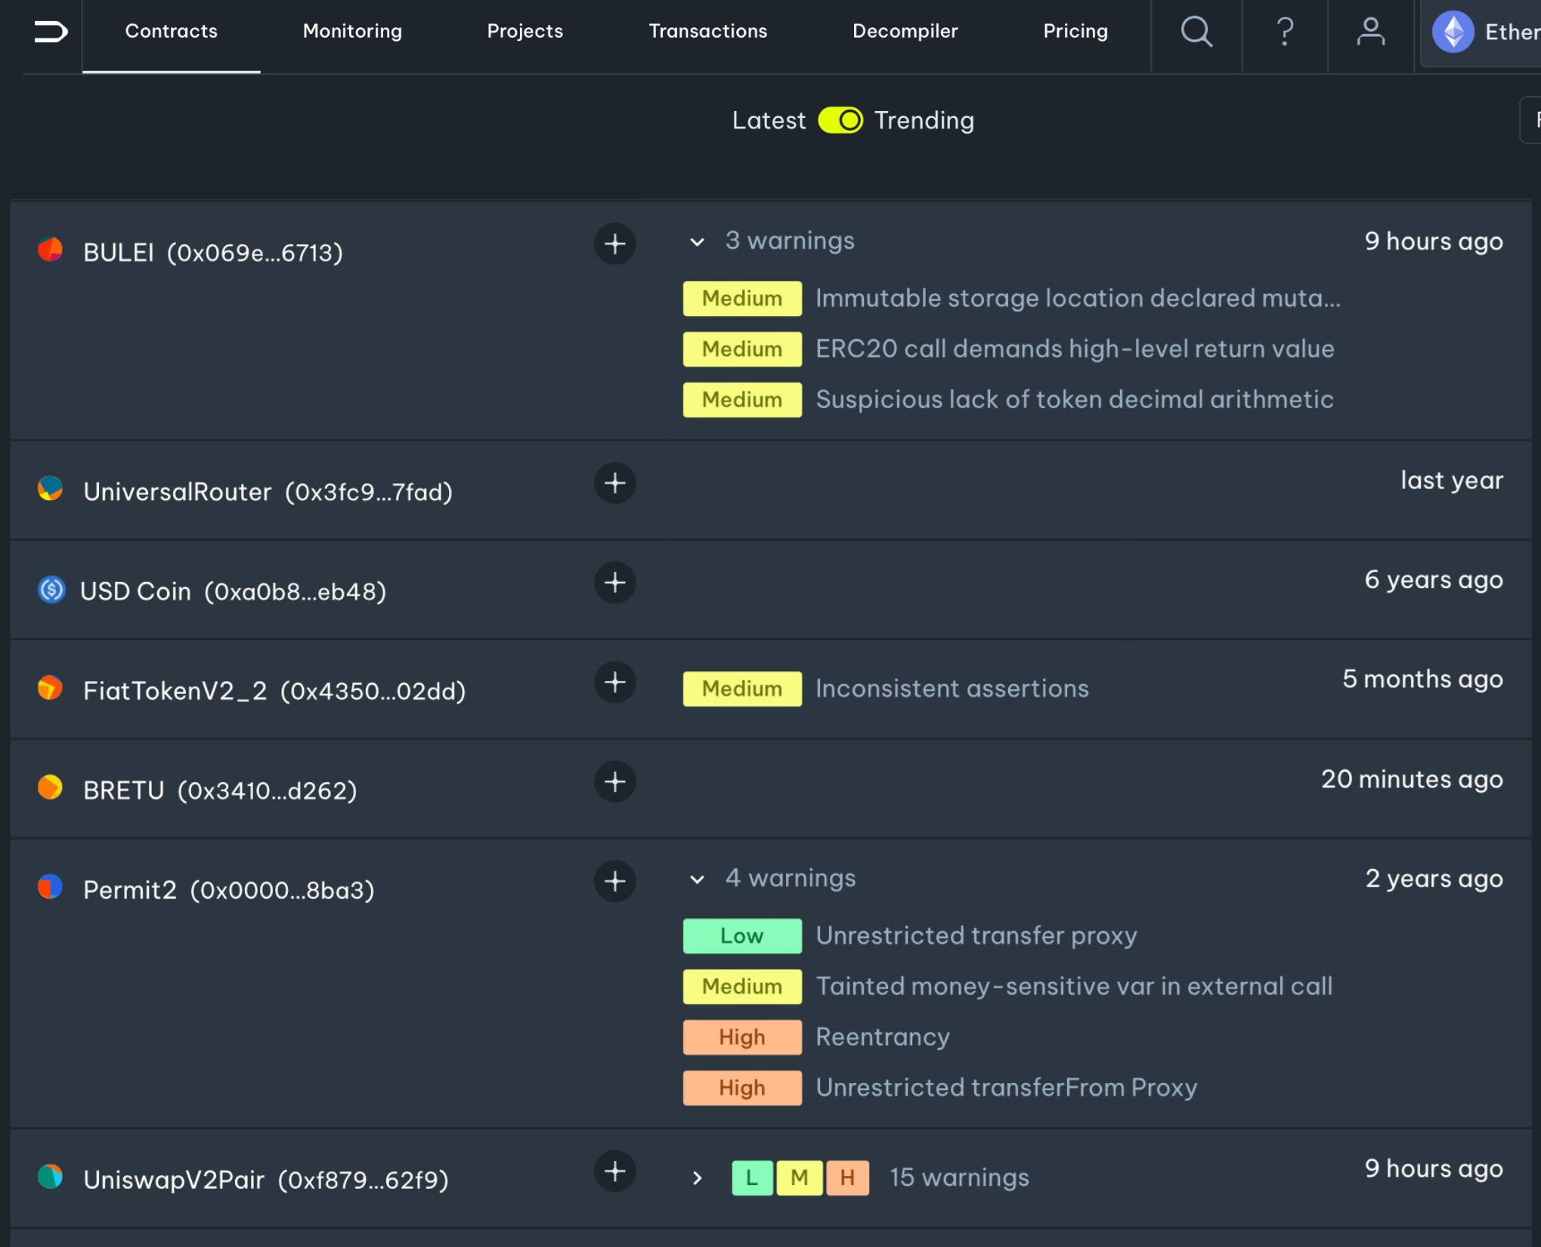Open the Inconsistent assertions warning for FiatTokenV2_2
This screenshot has height=1247, width=1541.
point(952,688)
